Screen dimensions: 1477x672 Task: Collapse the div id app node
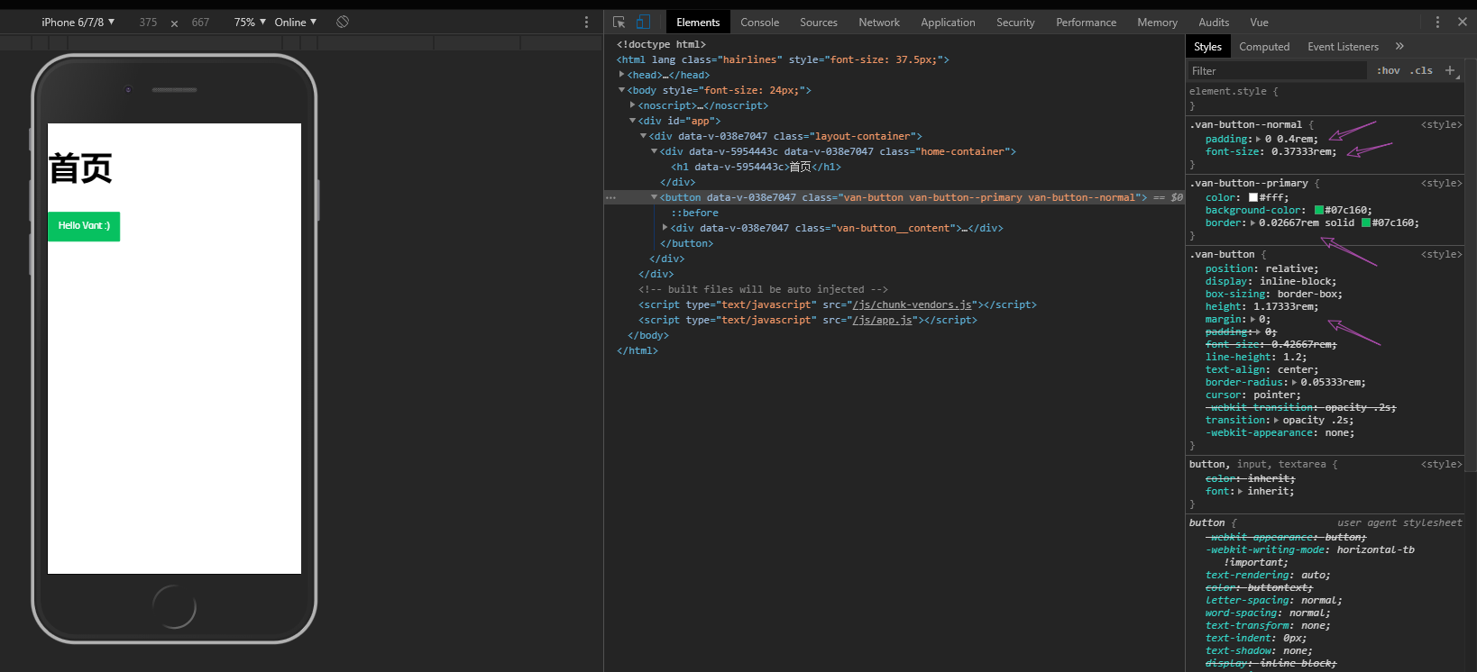pos(632,121)
